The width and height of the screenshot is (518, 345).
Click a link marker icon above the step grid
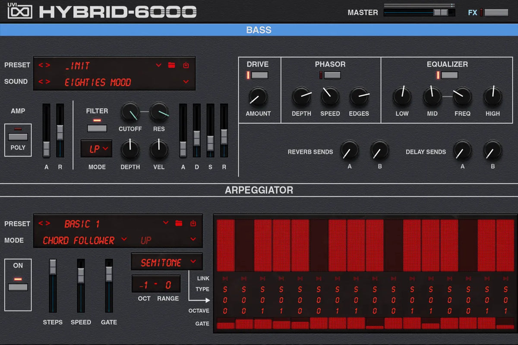pyautogui.click(x=225, y=278)
